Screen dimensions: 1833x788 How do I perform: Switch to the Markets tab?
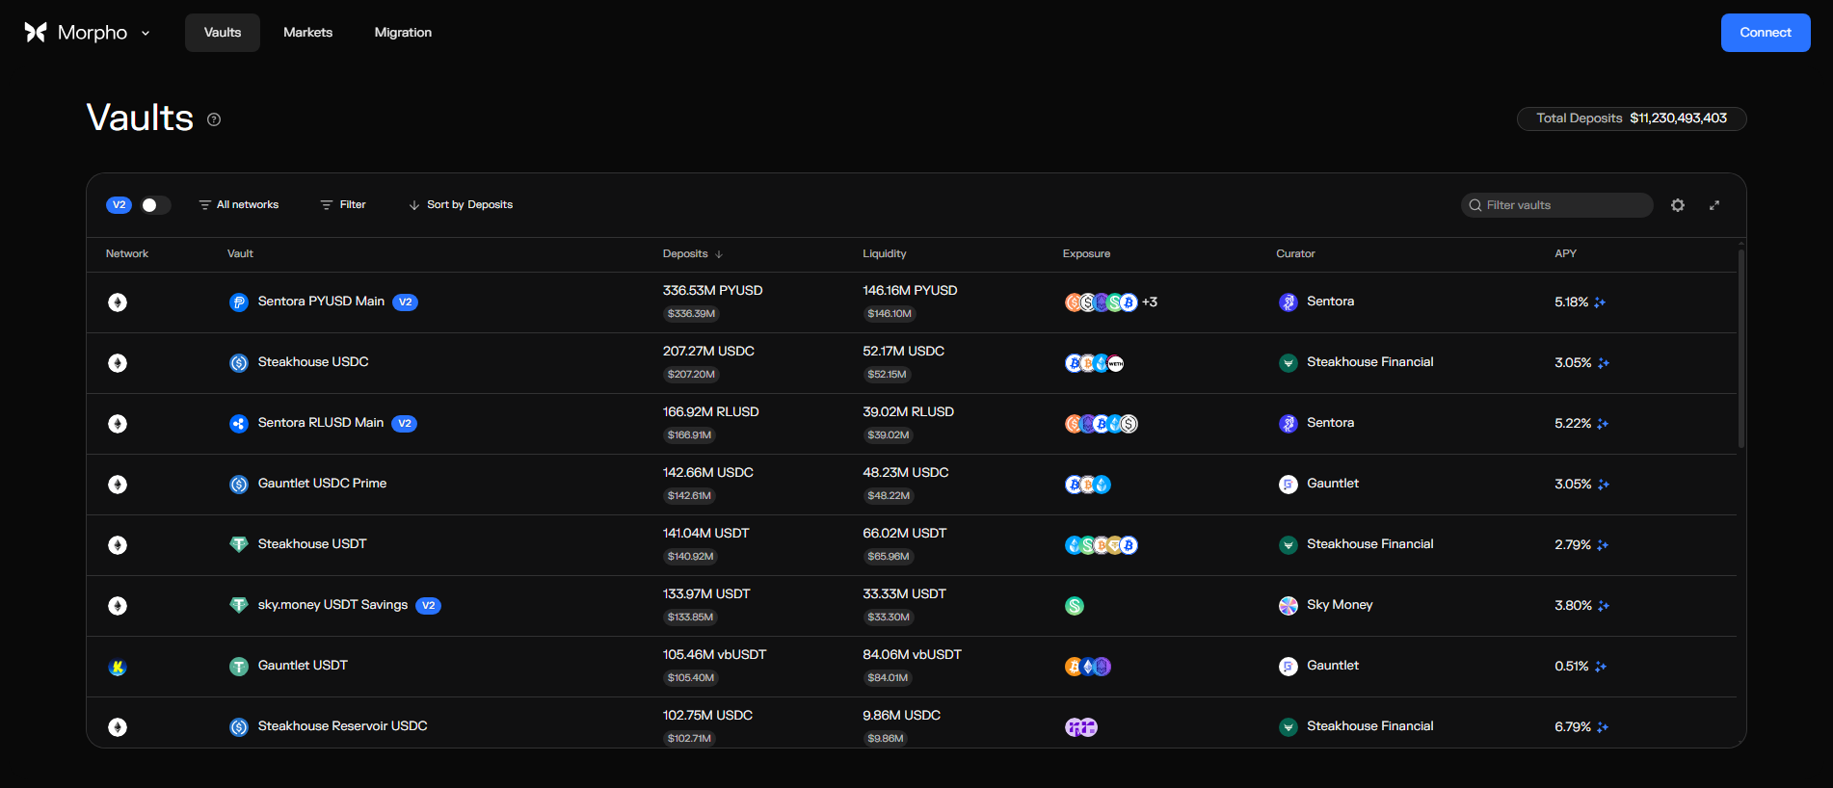click(x=307, y=33)
